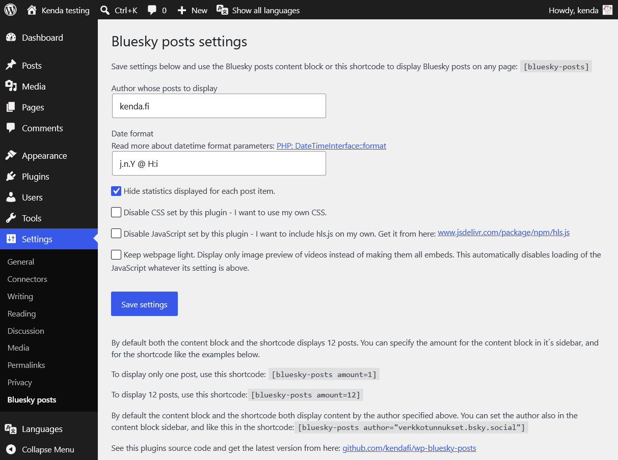Image resolution: width=618 pixels, height=460 pixels.
Task: Open the Plugins menu
Action: point(49,176)
